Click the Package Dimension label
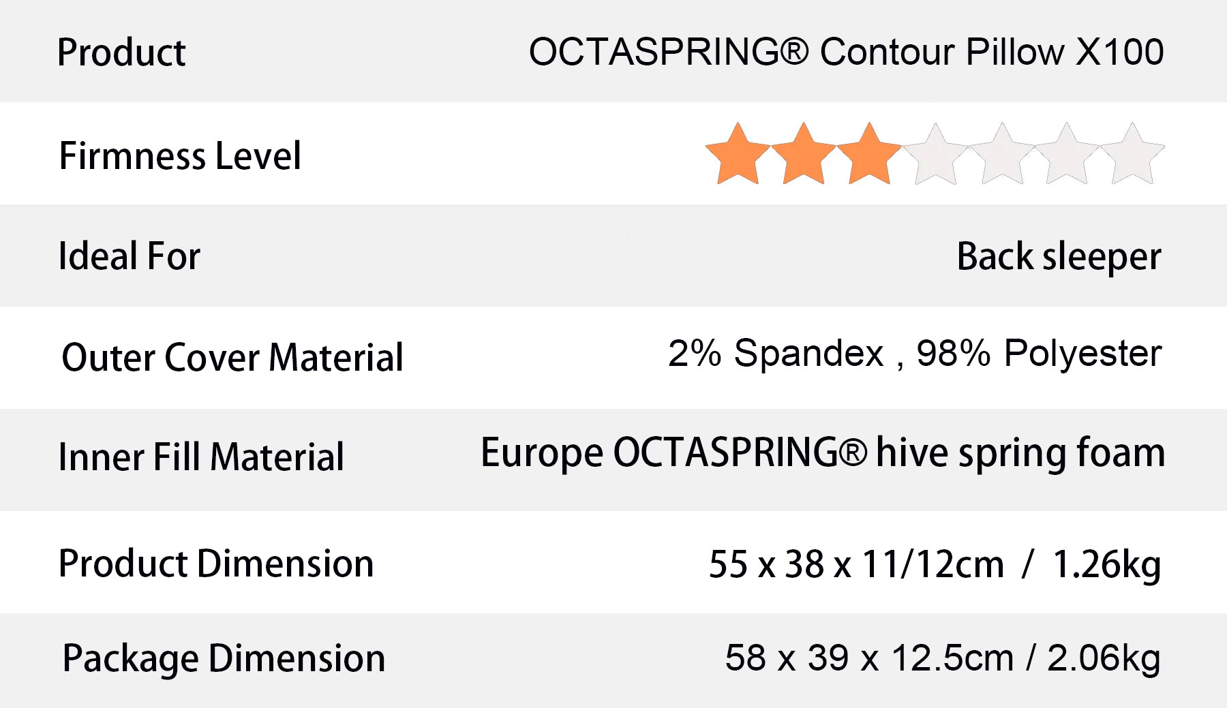The image size is (1227, 708). [224, 658]
